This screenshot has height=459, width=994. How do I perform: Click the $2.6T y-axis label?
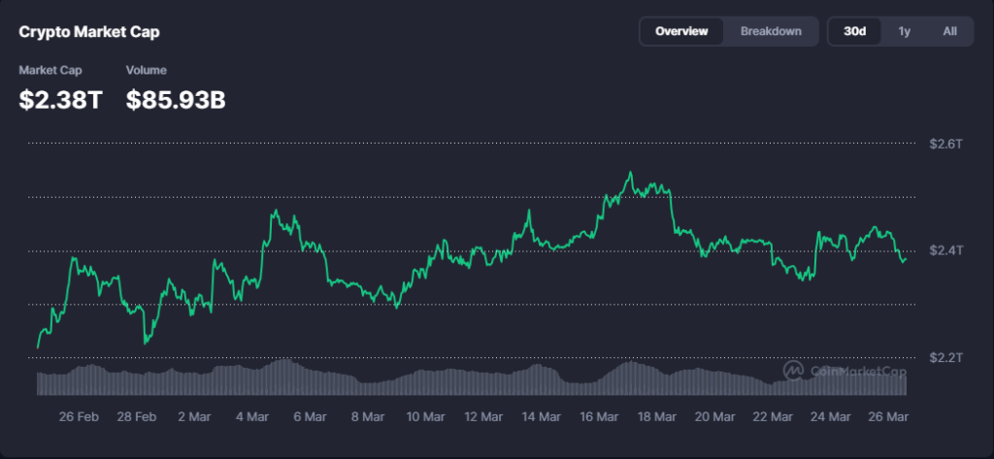click(x=944, y=144)
